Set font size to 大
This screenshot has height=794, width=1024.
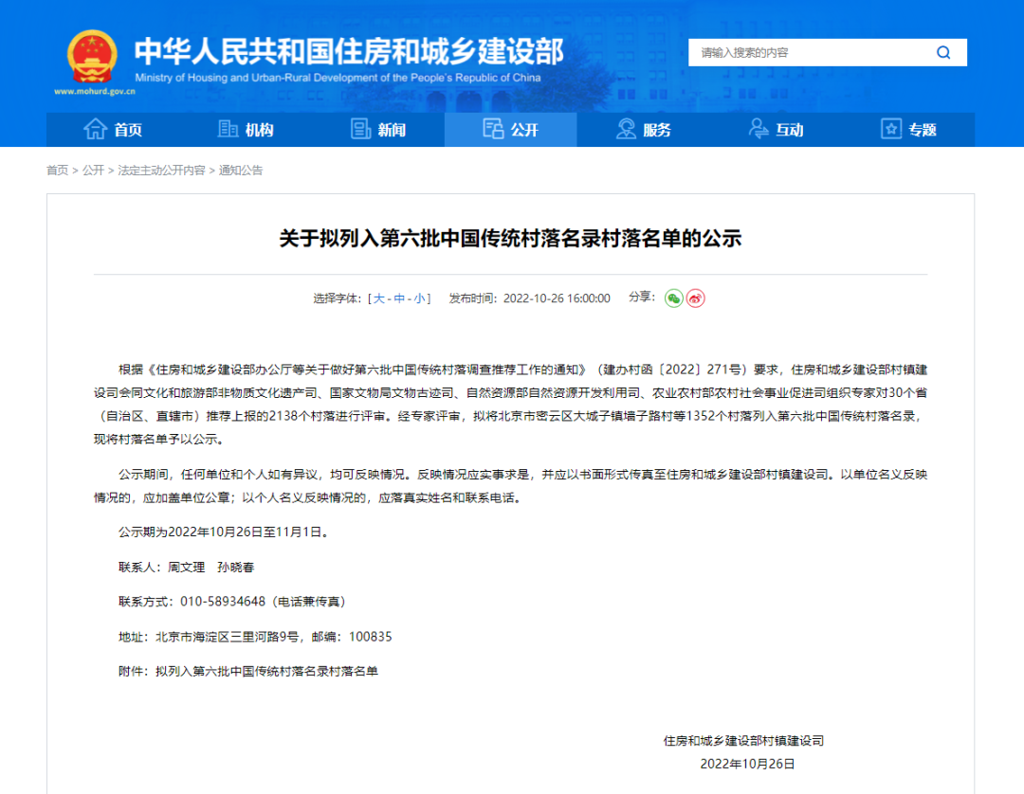pyautogui.click(x=377, y=297)
